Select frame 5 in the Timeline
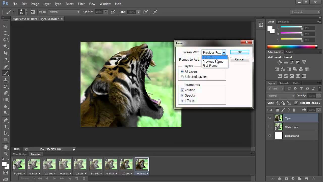 click(80, 164)
